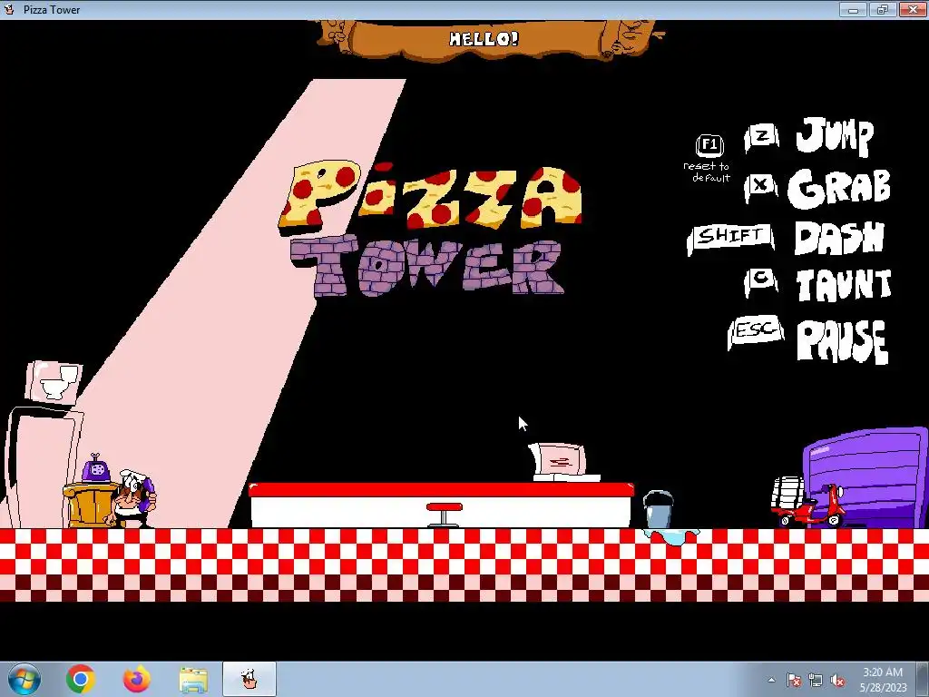The height and width of the screenshot is (697, 929).
Task: Close the Pizza Tower window
Action: [913, 9]
